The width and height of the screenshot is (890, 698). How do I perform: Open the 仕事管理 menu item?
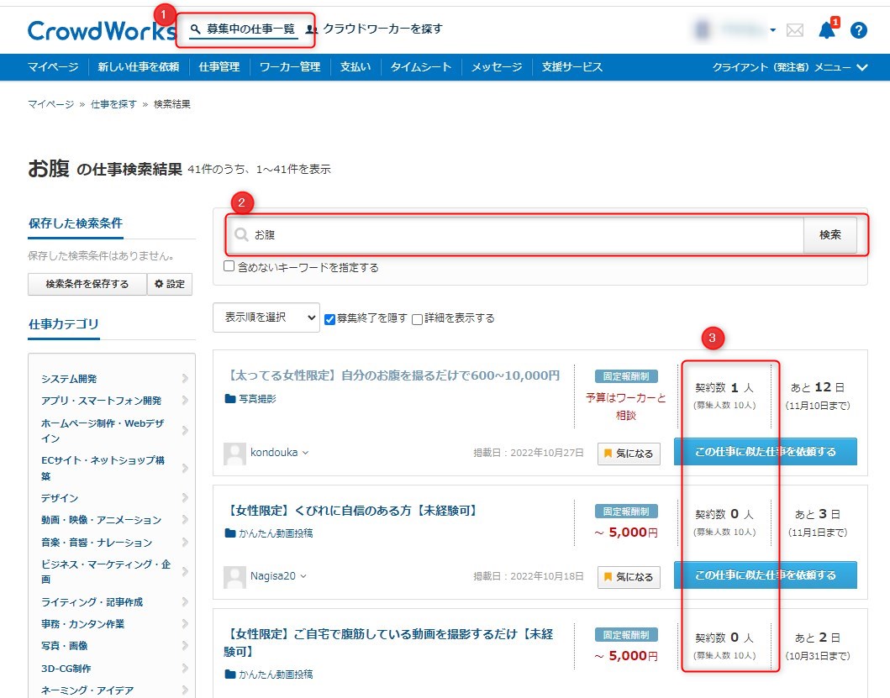click(x=219, y=67)
